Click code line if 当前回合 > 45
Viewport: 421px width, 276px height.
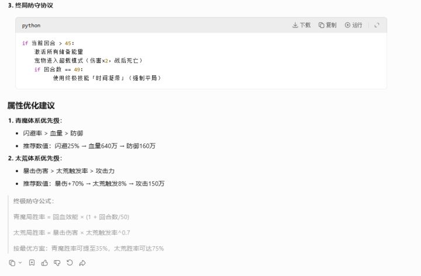click(48, 43)
